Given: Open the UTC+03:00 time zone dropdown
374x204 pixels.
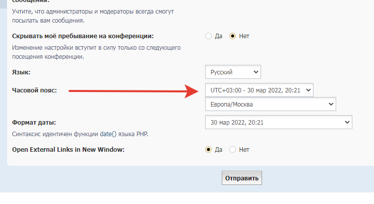Looking at the screenshot, I should pyautogui.click(x=259, y=90).
